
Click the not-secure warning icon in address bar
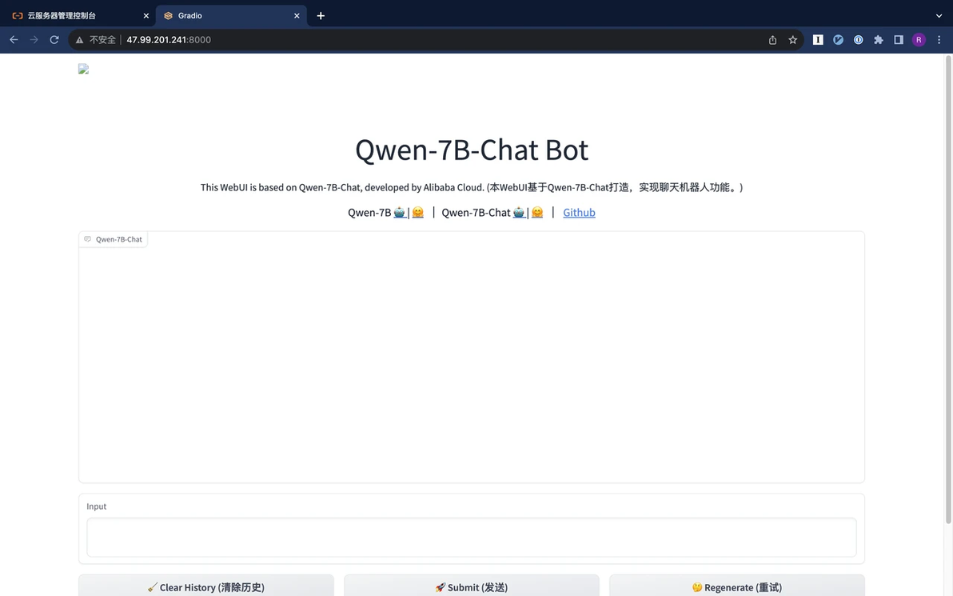80,40
